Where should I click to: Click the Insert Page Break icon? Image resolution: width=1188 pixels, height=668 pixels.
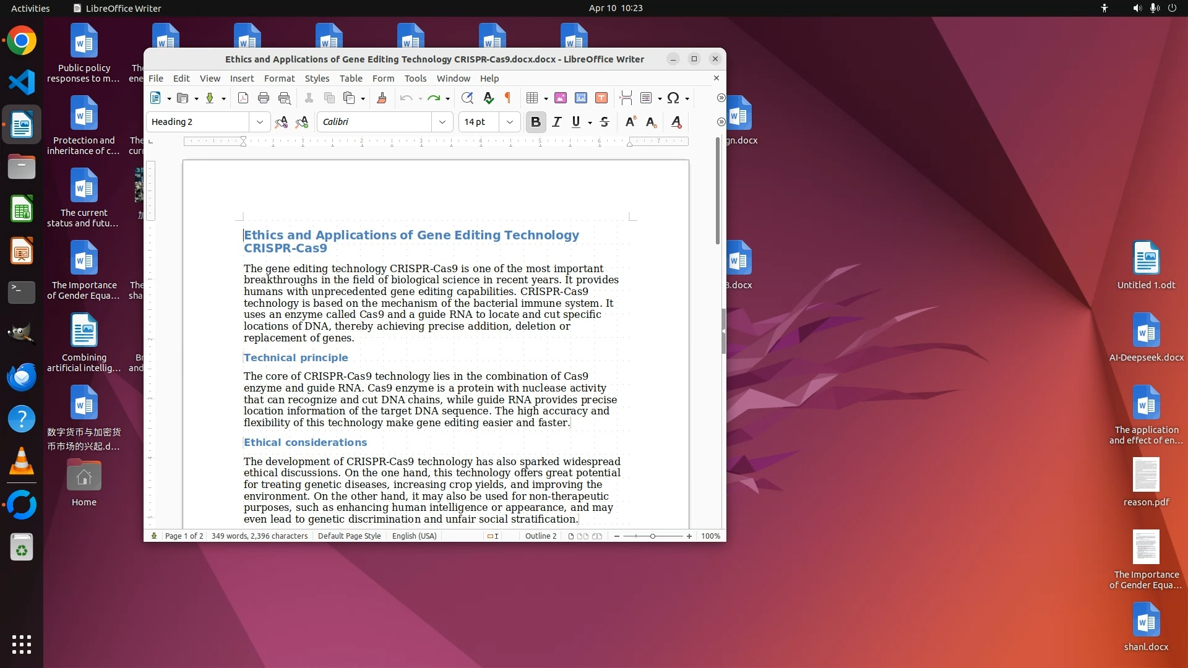click(x=626, y=98)
